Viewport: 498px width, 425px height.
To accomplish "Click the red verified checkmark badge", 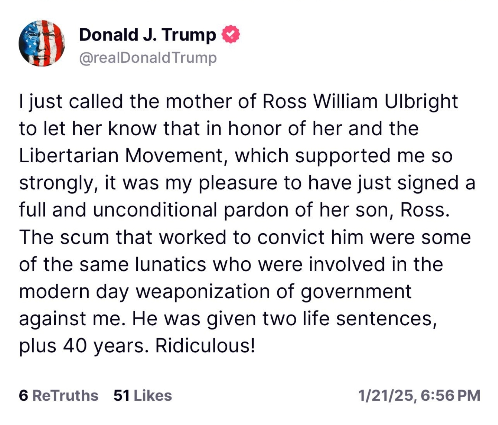I will point(230,34).
